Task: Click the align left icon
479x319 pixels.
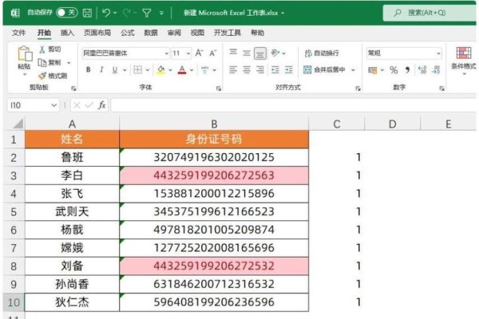Action: pyautogui.click(x=233, y=70)
